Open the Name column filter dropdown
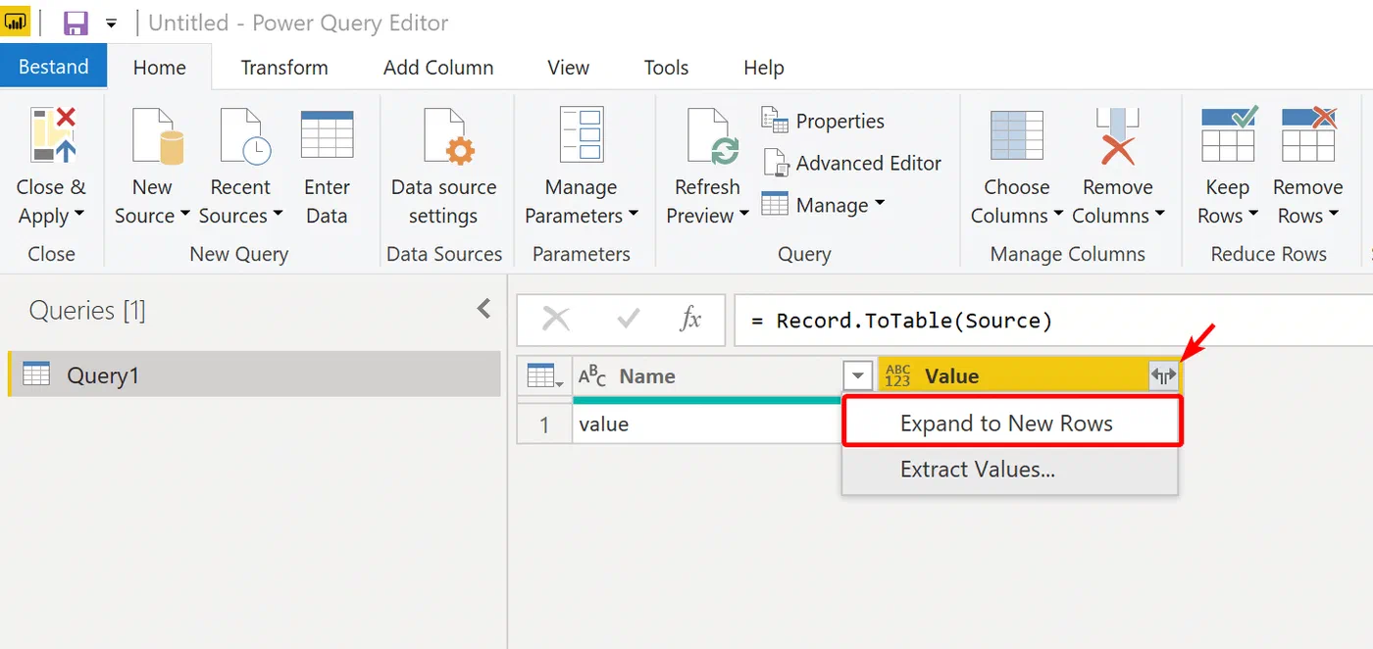This screenshot has width=1373, height=649. tap(858, 375)
